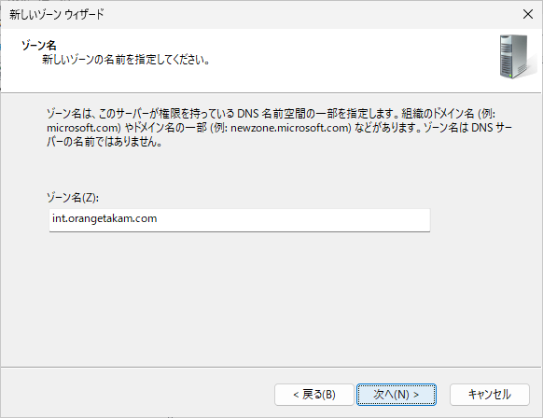Click the bold ゾーン名 page heading
Screen dimensions: 543x418
coord(39,46)
